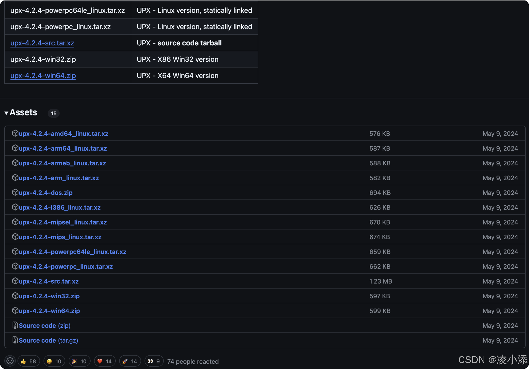Viewport: 529px width, 369px height.
Task: Collapse the Assets section triangle
Action: click(6, 113)
